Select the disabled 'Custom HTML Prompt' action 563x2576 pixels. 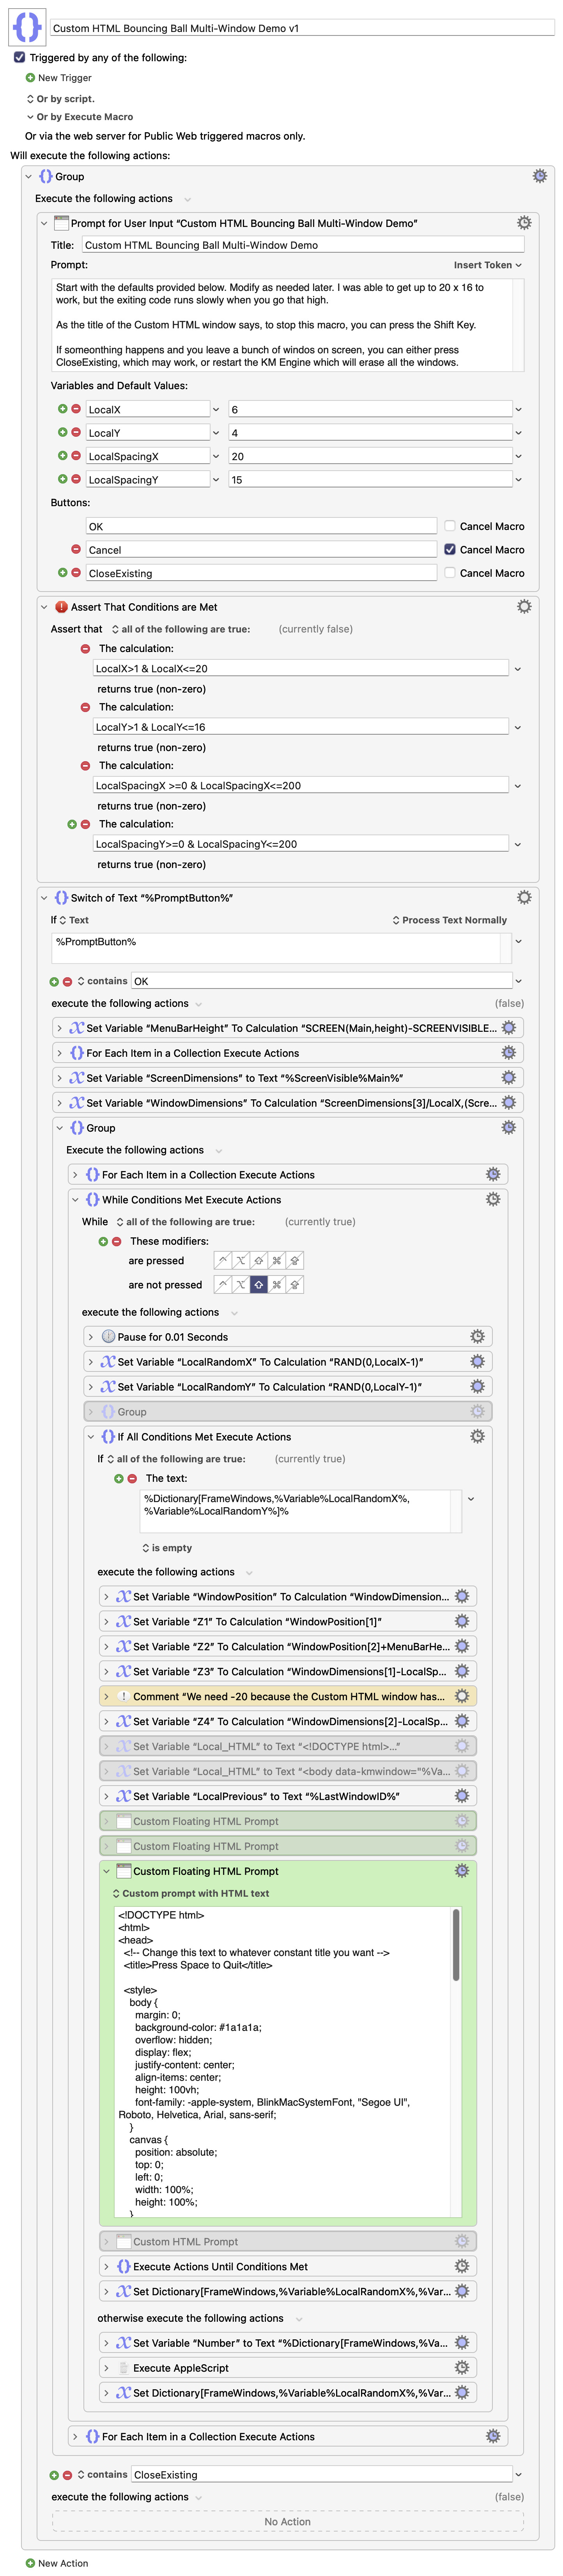point(288,2242)
